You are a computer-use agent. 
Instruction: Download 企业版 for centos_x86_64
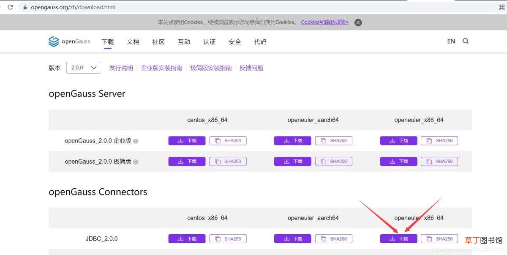(x=187, y=141)
